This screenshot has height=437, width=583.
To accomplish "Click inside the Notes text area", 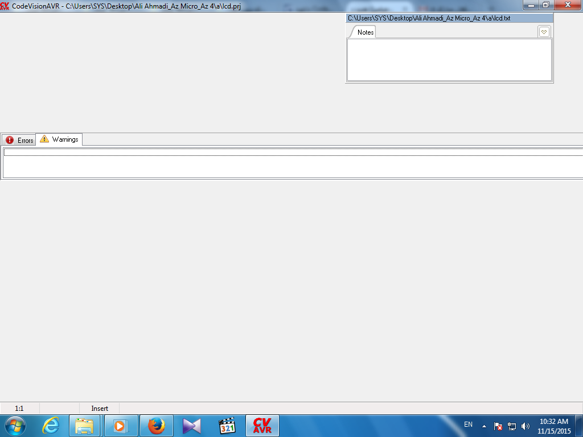I will point(449,60).
